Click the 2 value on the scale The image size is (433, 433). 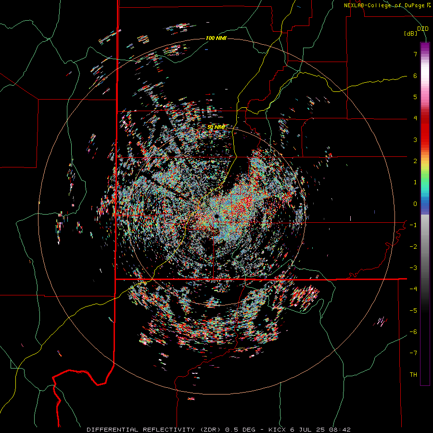coord(415,161)
